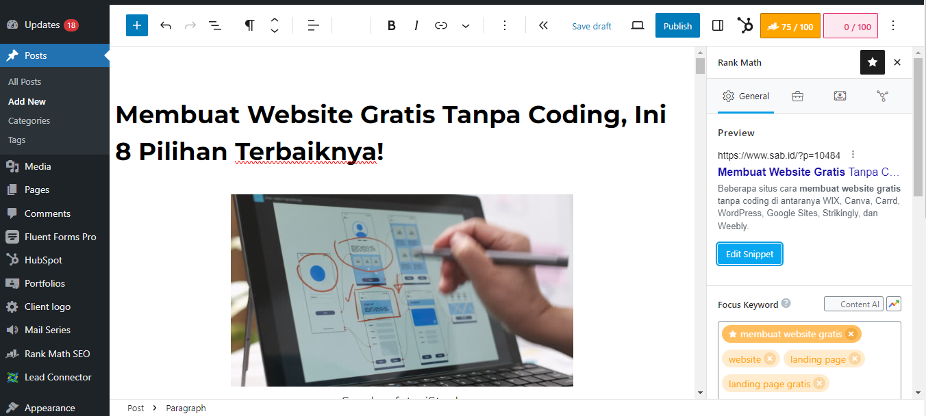Screen dimensions: 926x416
Task: Open the Appearance menu in the sidebar
Action: [51, 406]
